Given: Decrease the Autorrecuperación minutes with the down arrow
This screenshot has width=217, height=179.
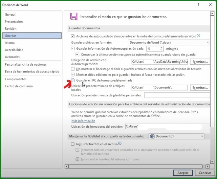Looking at the screenshot, I should tap(161, 50).
